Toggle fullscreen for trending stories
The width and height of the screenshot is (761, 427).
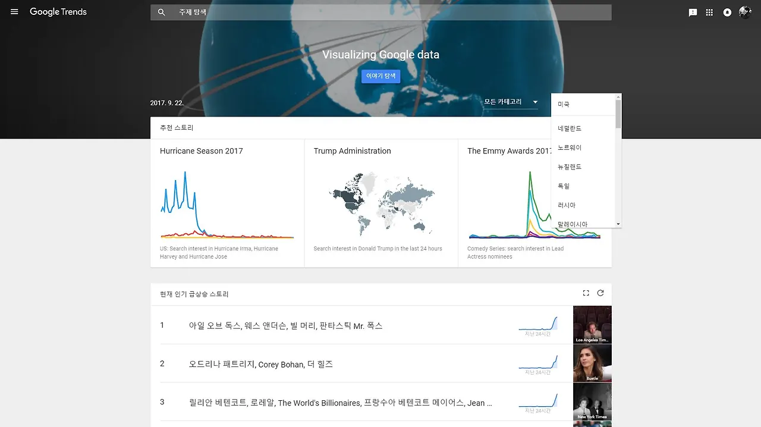pos(586,293)
